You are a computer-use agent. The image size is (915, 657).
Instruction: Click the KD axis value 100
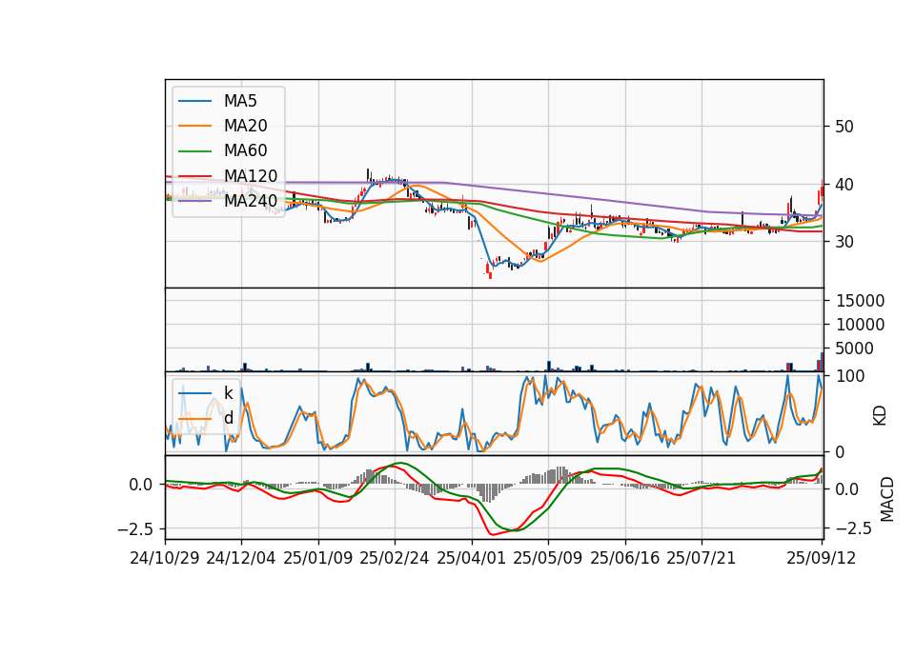point(851,376)
